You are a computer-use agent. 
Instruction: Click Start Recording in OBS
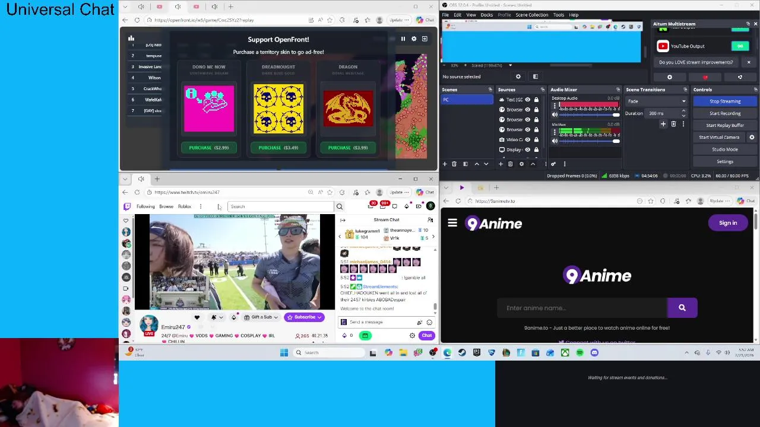725,113
